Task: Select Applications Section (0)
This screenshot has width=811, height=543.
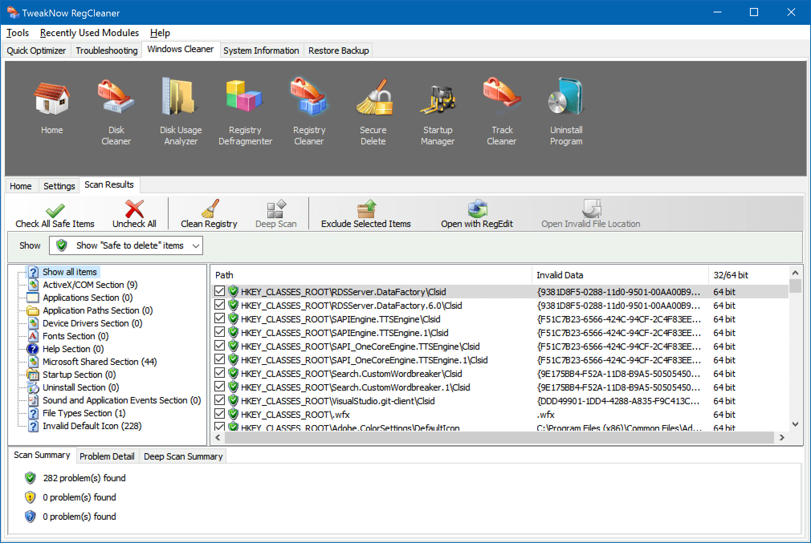Action: coord(88,298)
